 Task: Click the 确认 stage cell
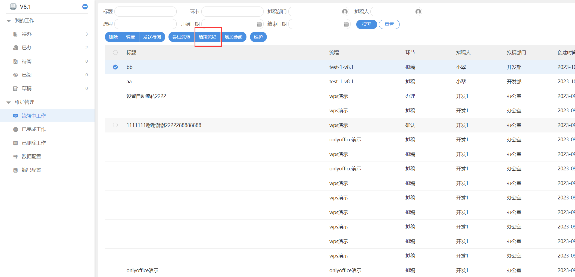(x=410, y=125)
